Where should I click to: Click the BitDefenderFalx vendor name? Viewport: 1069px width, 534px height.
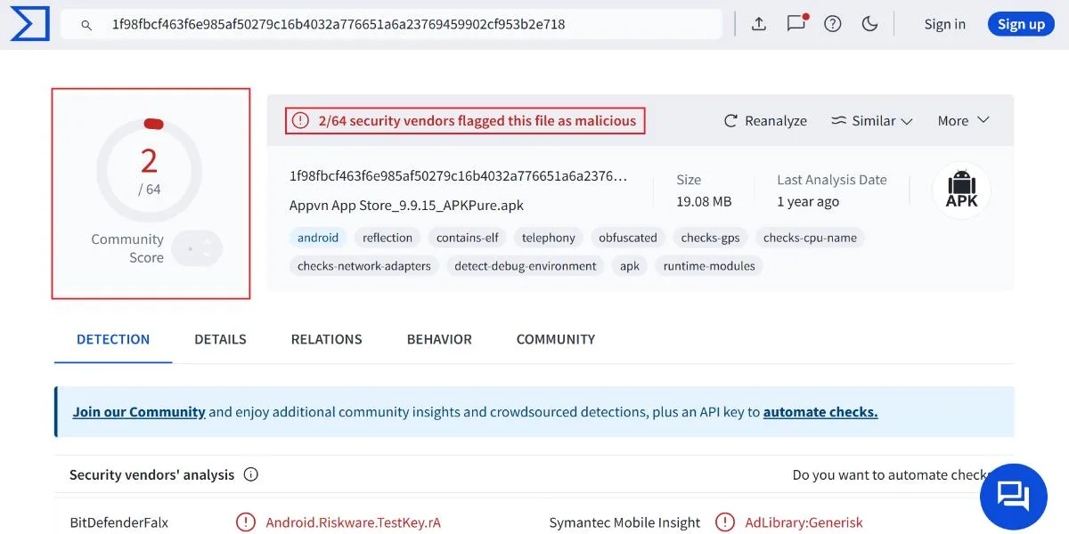click(119, 522)
